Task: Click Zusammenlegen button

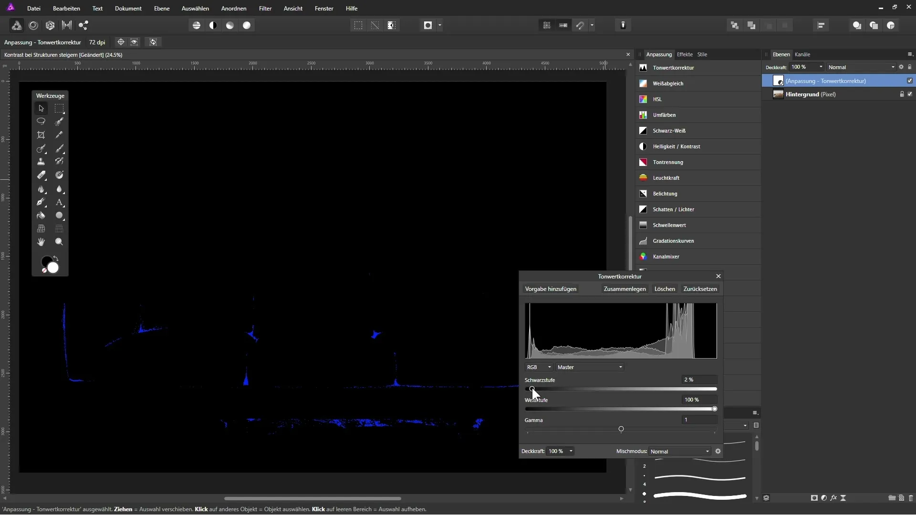Action: pyautogui.click(x=625, y=289)
